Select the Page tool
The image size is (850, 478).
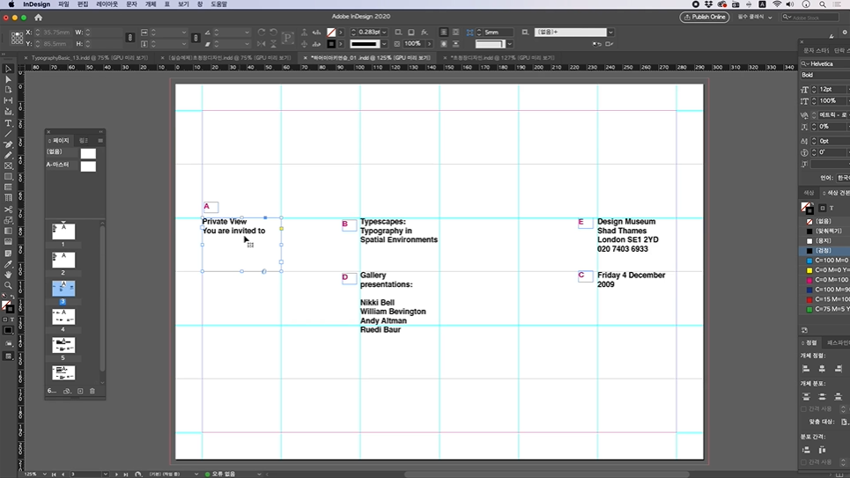click(x=8, y=90)
